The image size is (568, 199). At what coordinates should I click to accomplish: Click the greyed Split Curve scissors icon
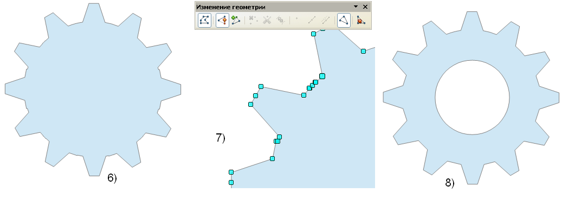[267, 20]
